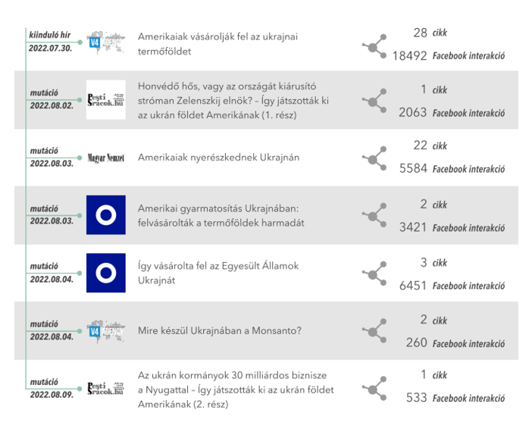Click the blue circle logo dated 2022.08.03.
The image size is (532, 432).
[106, 214]
